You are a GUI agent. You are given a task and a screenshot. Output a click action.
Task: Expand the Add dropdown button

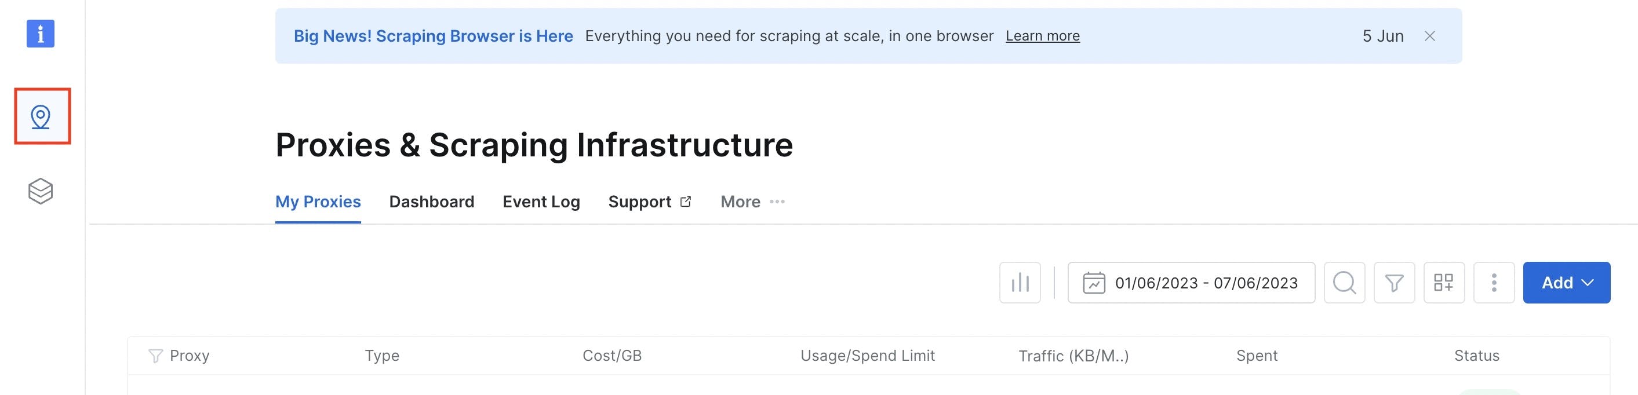(1566, 283)
